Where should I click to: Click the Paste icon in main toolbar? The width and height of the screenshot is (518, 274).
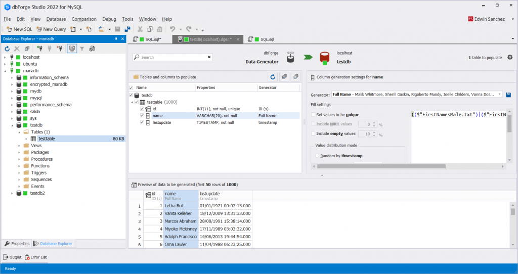click(159, 29)
